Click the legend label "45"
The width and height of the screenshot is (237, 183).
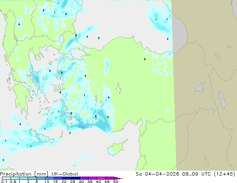point(107,182)
